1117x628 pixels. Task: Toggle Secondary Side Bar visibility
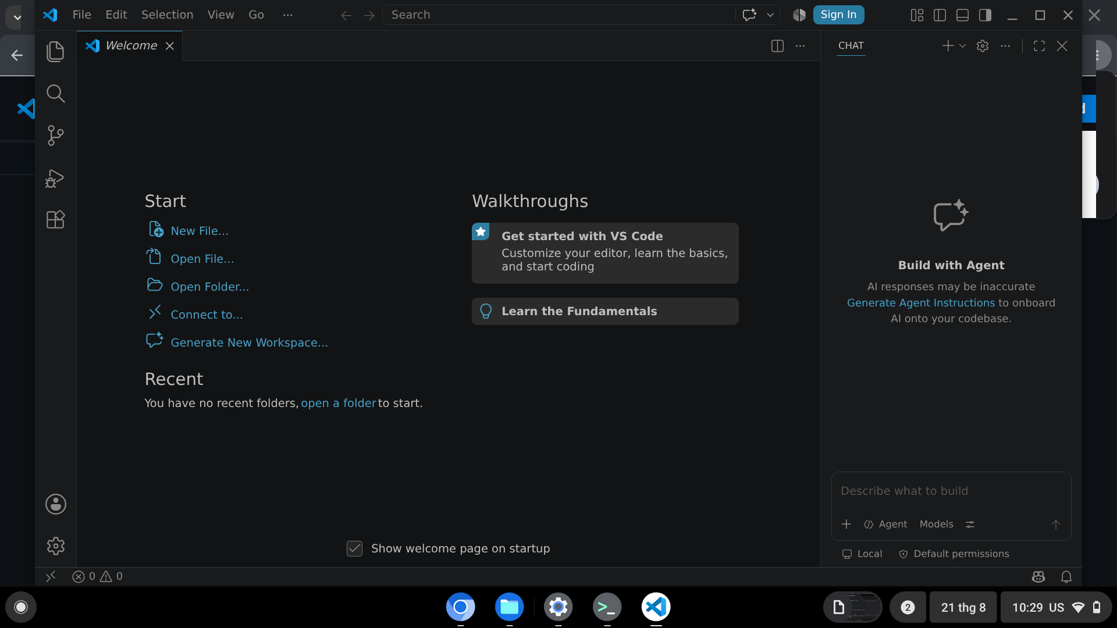pyautogui.click(x=985, y=15)
